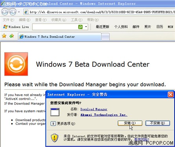Expand the Windows Live search options dropdown

[x=86, y=27]
